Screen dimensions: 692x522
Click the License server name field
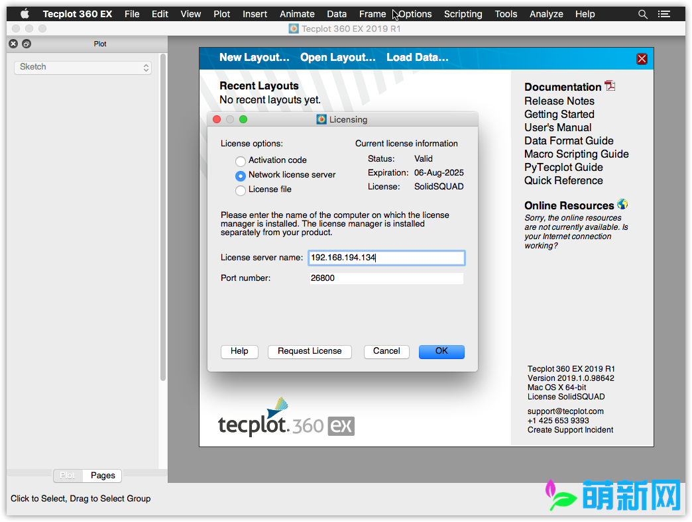tap(386, 258)
